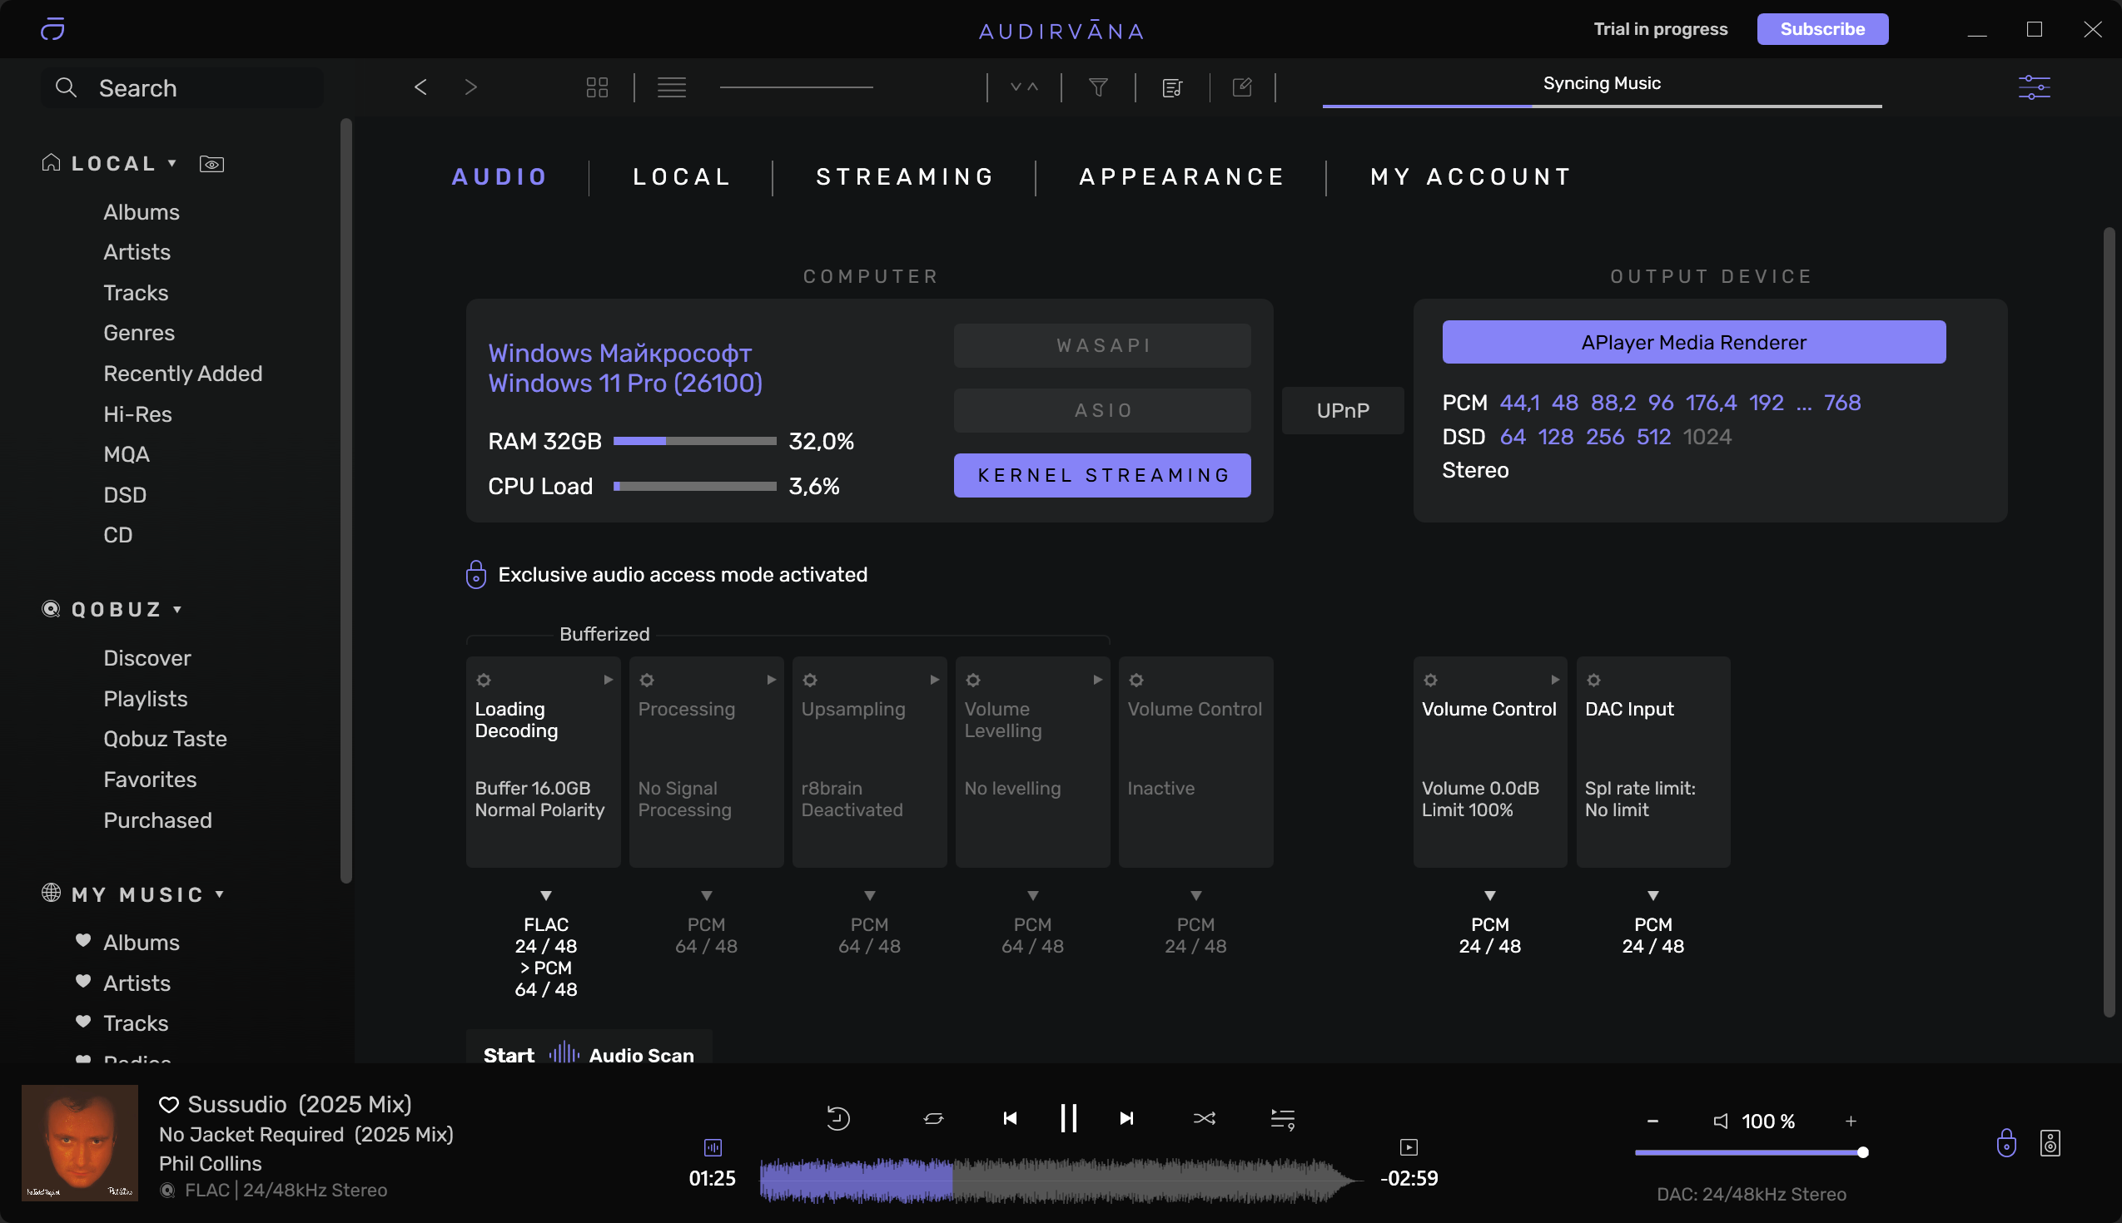
Task: Switch to grid view icon
Action: pos(597,87)
